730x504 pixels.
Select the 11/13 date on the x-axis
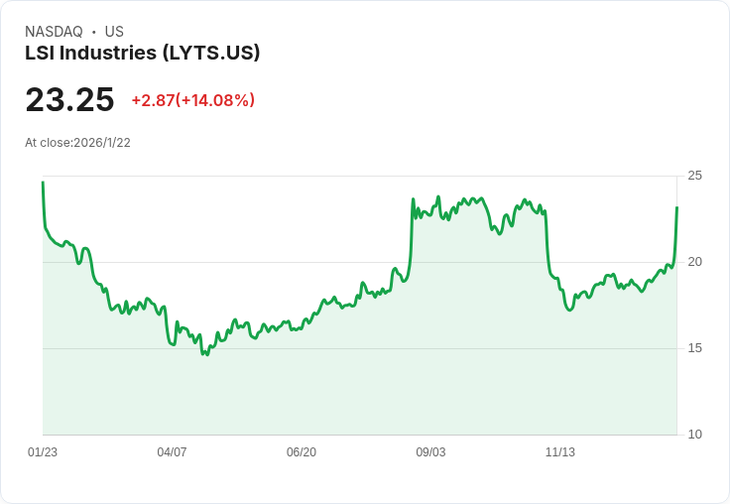tap(560, 452)
